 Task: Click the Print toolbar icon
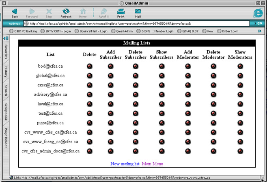[x=121, y=13]
